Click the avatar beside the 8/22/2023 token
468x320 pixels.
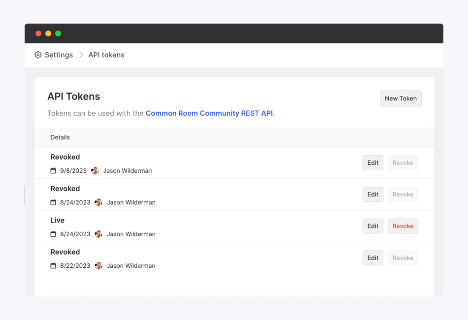point(98,265)
